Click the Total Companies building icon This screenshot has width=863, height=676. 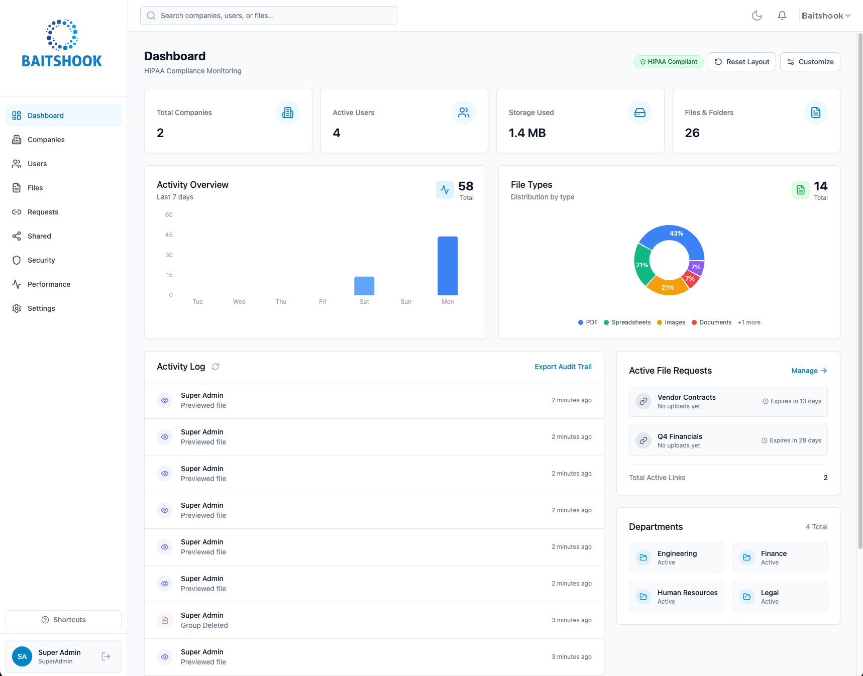point(287,112)
